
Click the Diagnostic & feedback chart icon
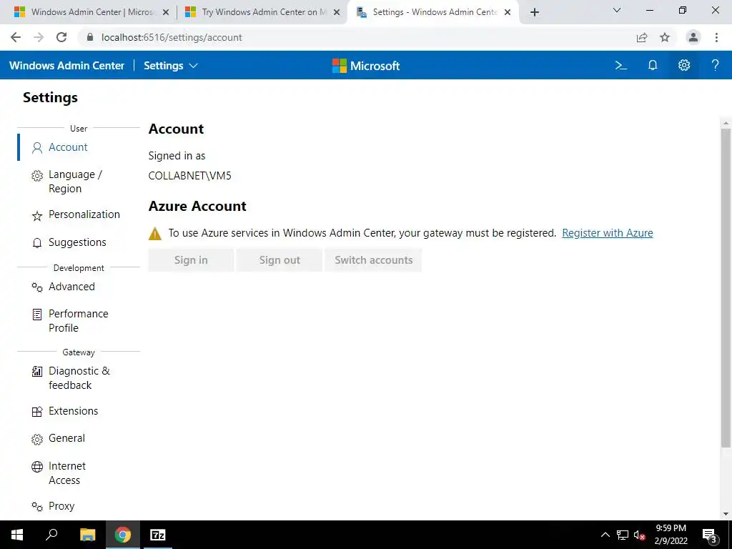click(37, 372)
